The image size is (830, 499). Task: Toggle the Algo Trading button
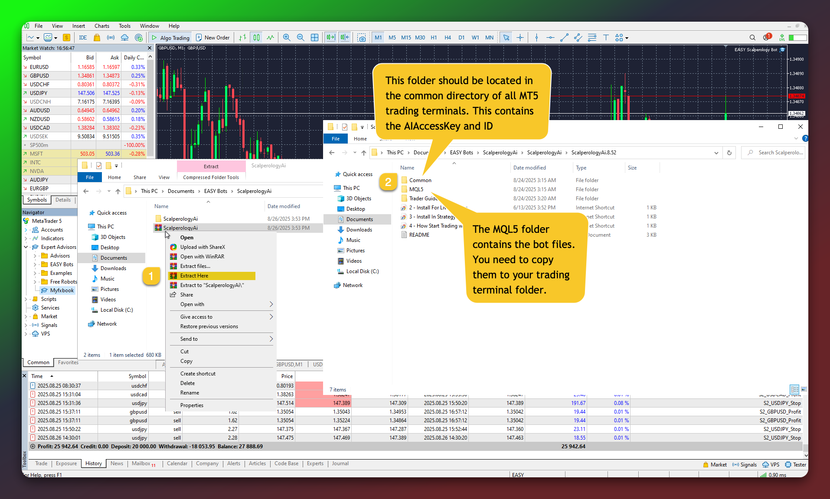pyautogui.click(x=170, y=38)
